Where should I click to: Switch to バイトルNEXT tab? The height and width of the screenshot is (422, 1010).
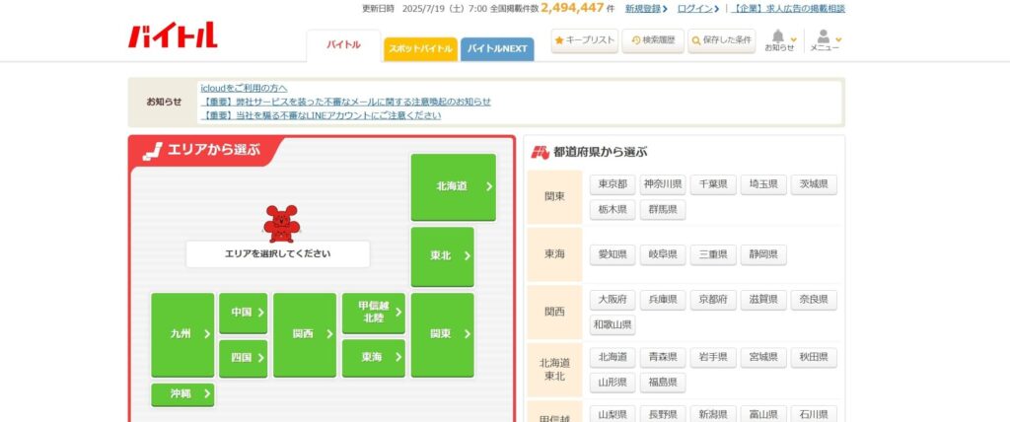[x=497, y=49]
